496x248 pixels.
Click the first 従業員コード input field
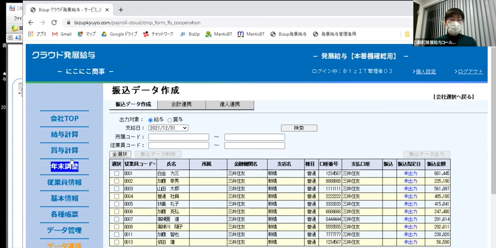(x=179, y=146)
